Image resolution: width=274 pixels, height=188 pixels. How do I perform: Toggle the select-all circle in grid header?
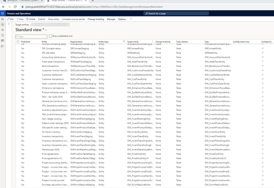18,42
